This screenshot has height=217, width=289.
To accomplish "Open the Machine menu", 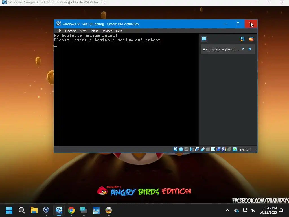I will 71,31.
